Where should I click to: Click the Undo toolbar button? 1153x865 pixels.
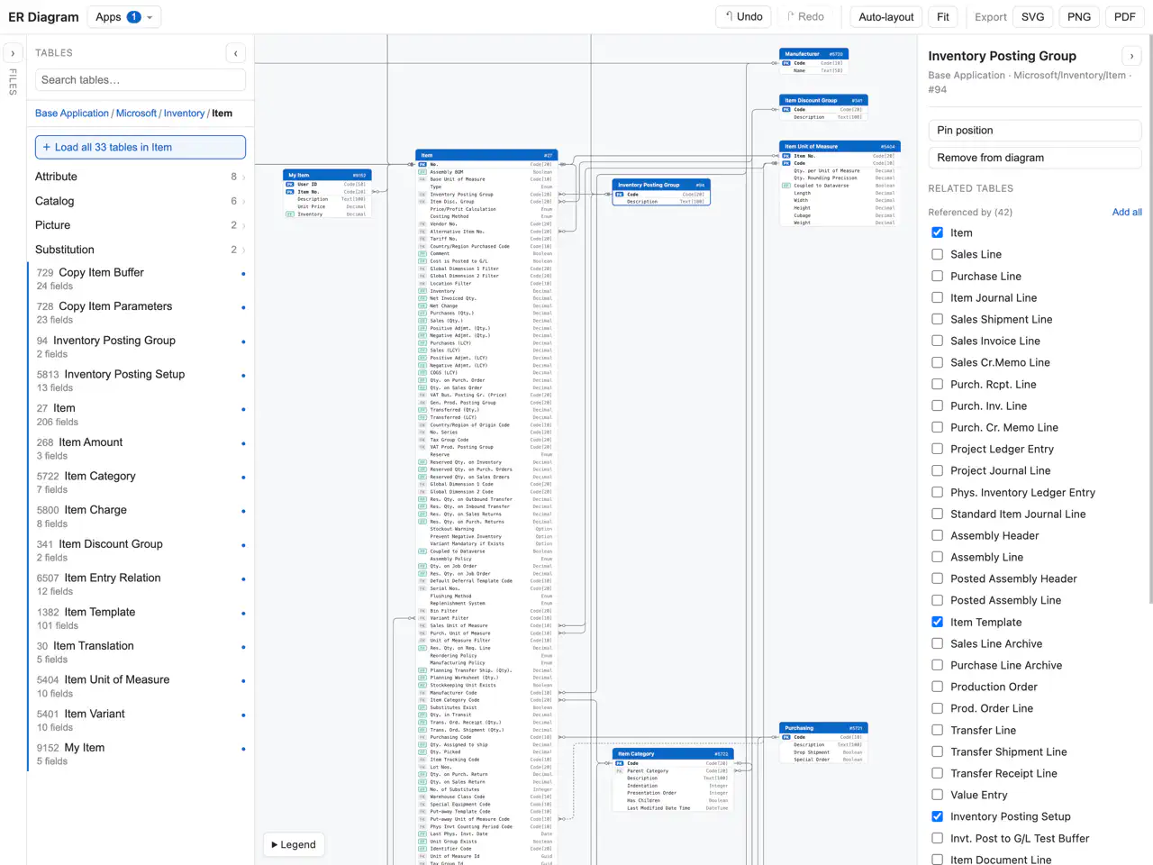click(x=744, y=16)
